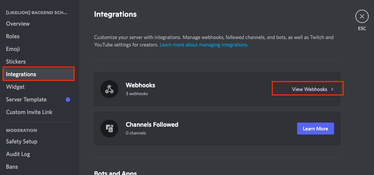Open Safety Setup under Moderation

pyautogui.click(x=22, y=142)
